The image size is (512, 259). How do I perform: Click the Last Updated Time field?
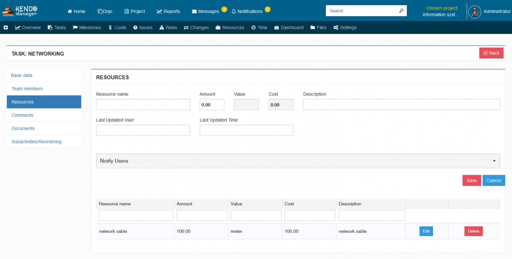246,130
